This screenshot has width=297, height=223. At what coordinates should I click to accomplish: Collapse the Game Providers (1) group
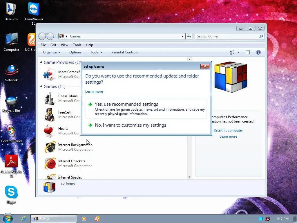41,62
